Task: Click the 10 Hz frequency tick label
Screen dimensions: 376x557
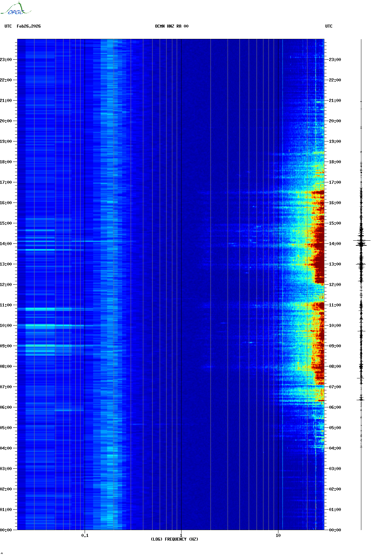Action: click(x=278, y=536)
